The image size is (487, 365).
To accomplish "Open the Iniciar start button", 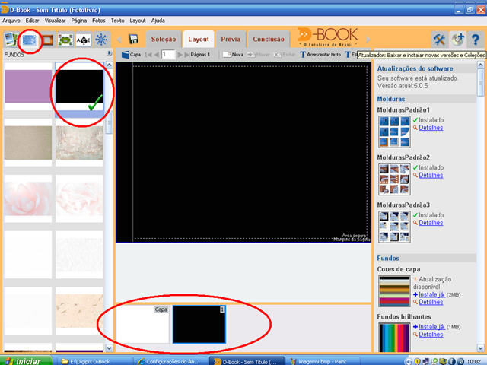I will point(26,361).
